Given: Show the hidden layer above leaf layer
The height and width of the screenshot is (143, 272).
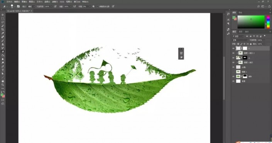Looking at the screenshot, I should coord(233,72).
